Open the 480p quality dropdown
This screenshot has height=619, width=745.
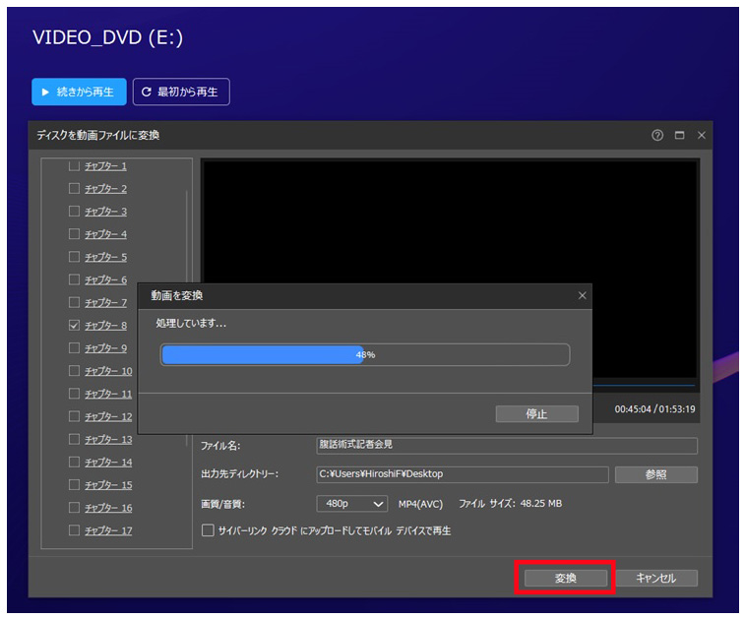(x=352, y=504)
